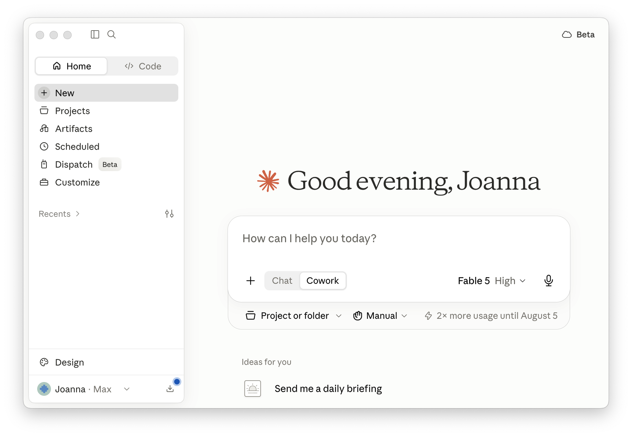Click the Manual hand icon
This screenshot has width=632, height=437.
[358, 315]
